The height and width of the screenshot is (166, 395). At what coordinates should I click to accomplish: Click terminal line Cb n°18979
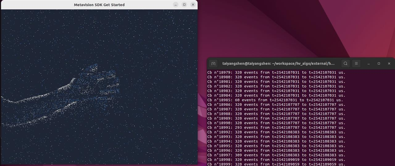pos(276,73)
